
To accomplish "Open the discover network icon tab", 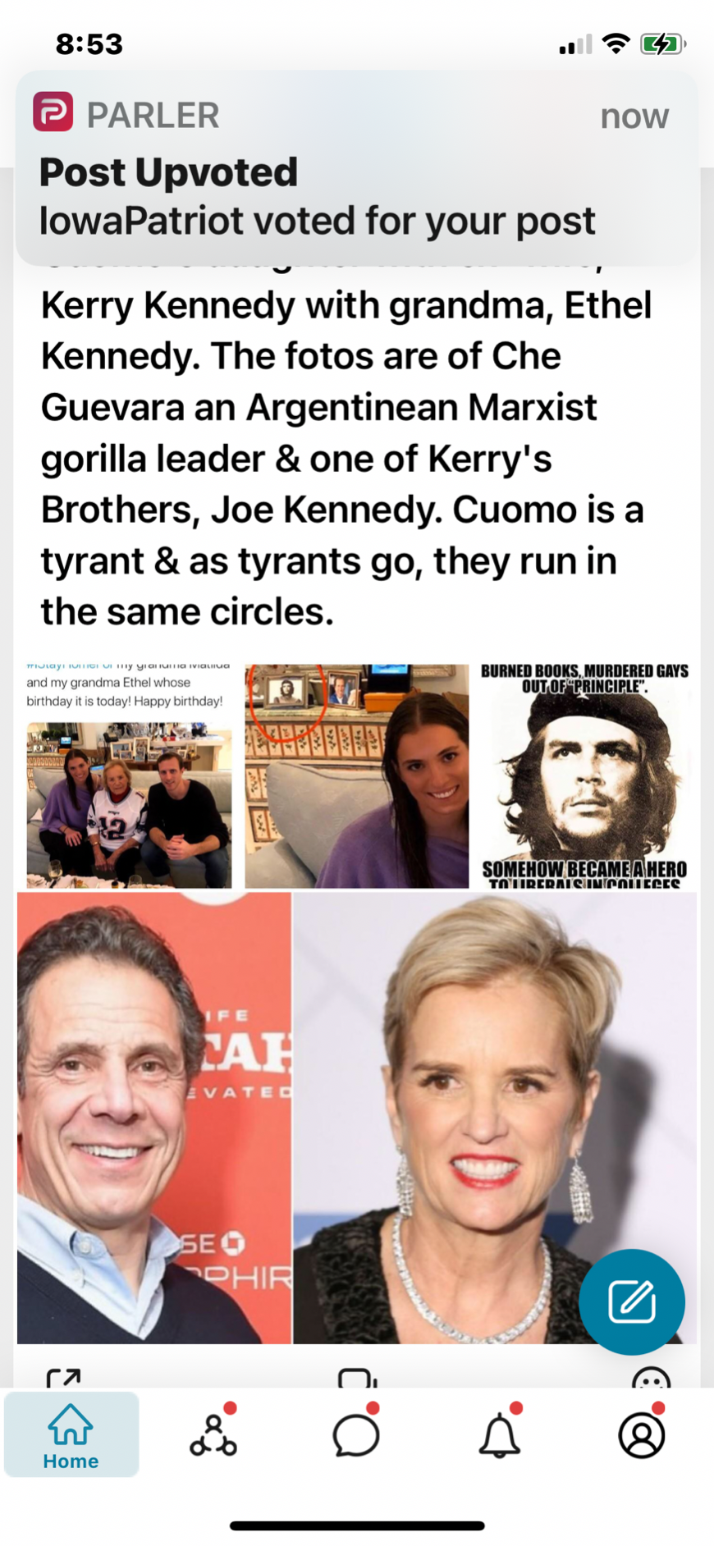I will click(213, 1434).
